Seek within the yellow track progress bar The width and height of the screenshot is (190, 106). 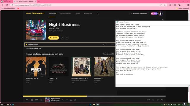(x=94, y=96)
